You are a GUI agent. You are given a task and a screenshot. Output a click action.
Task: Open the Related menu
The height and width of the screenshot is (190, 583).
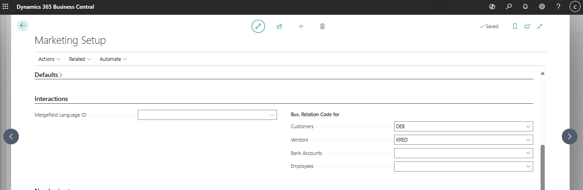80,59
